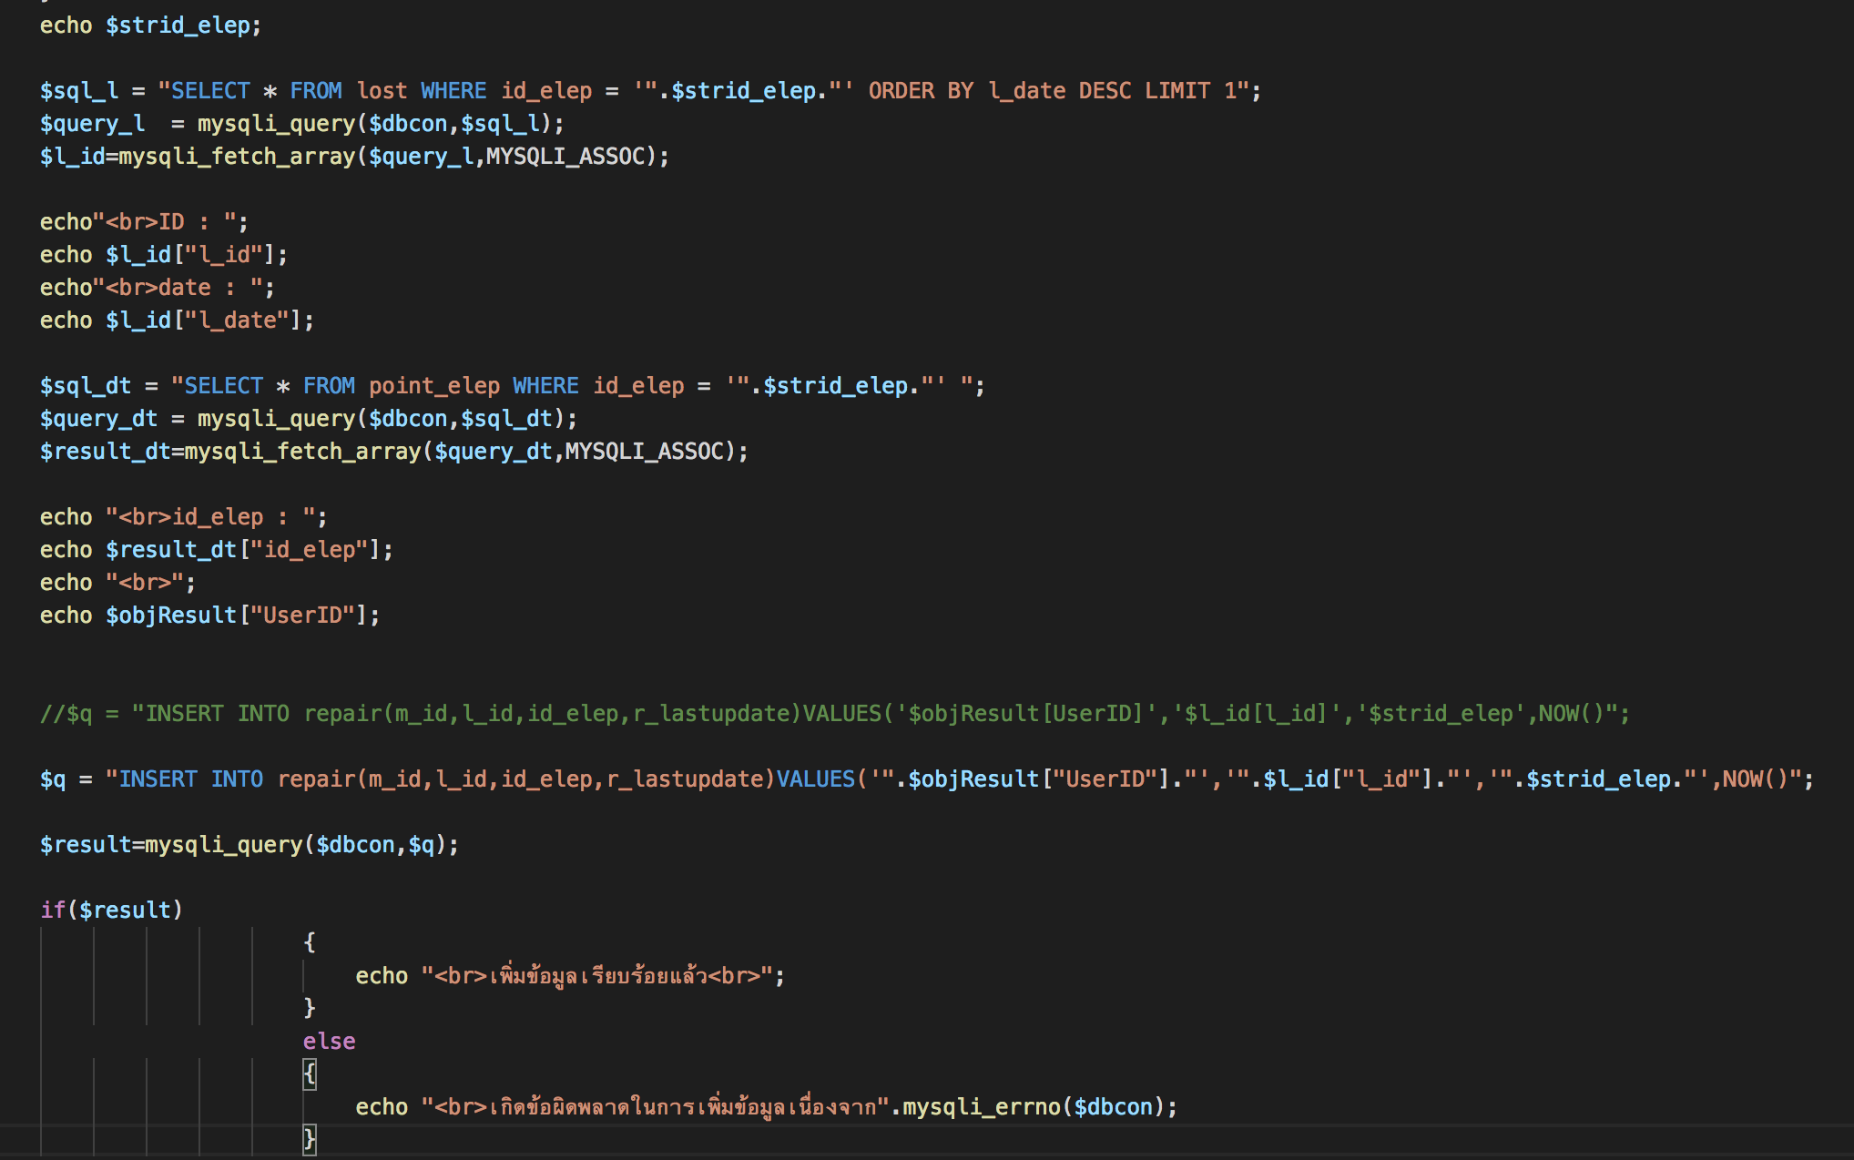Click the '$query_dt = mysqli_query' line
Image resolution: width=1854 pixels, height=1160 pixels.
[x=308, y=419]
